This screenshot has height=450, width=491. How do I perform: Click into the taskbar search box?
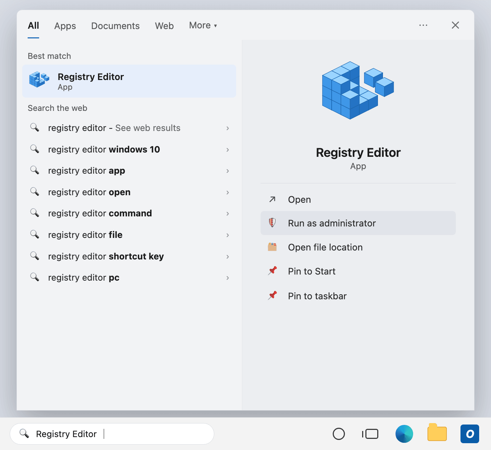[x=112, y=434]
